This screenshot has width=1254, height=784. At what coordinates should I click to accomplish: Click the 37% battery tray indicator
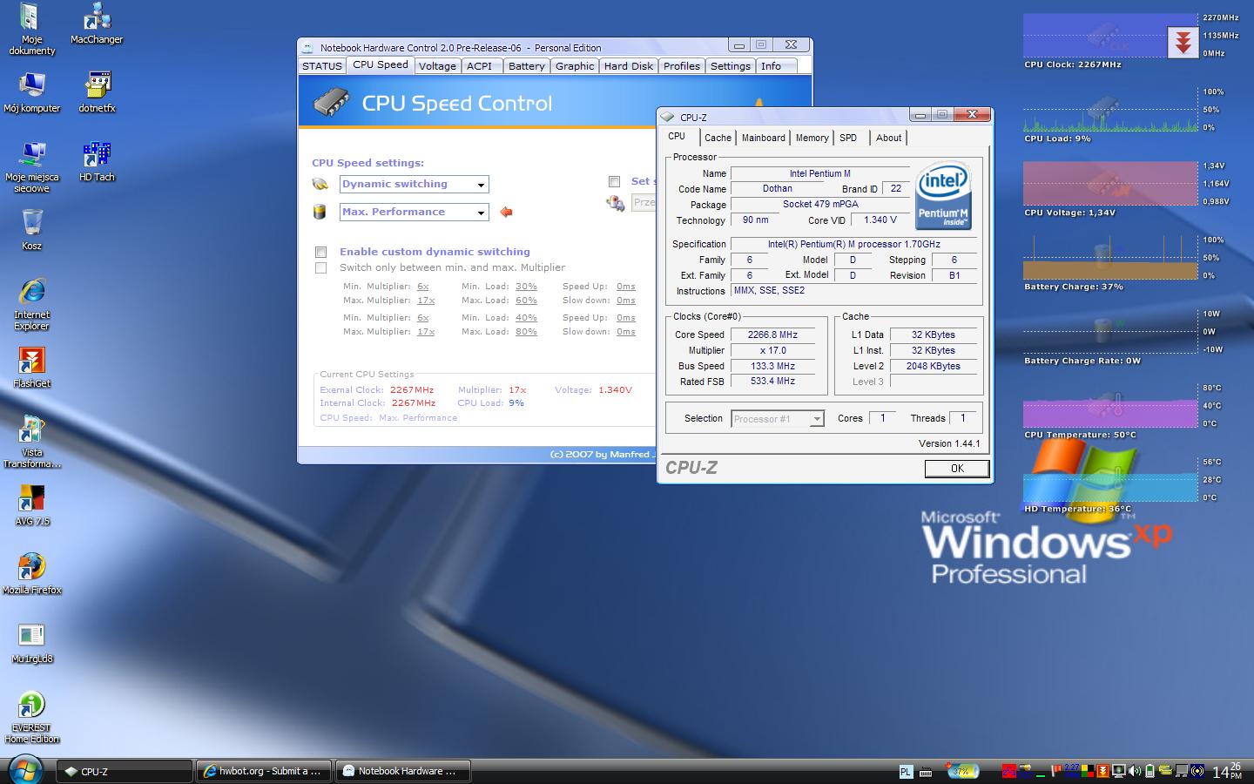pos(962,771)
